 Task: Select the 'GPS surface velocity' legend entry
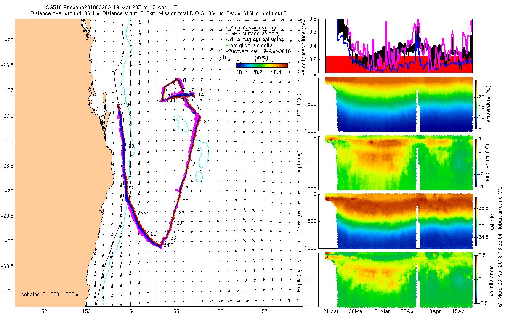[x=252, y=33]
